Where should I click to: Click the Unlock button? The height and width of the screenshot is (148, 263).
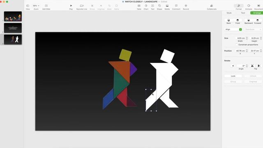click(253, 76)
